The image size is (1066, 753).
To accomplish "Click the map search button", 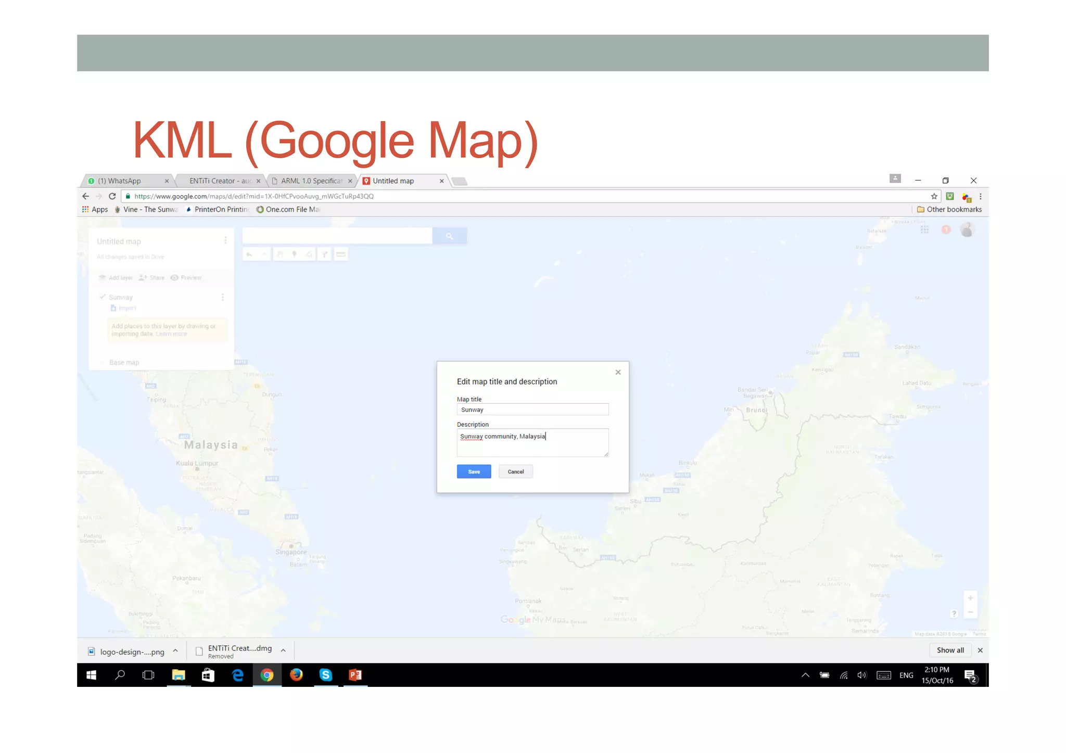I will pyautogui.click(x=449, y=236).
